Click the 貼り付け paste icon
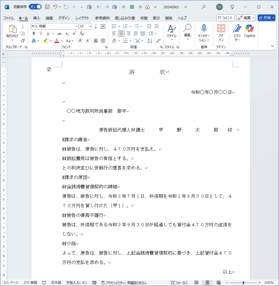279x286 pixels. coord(13,29)
